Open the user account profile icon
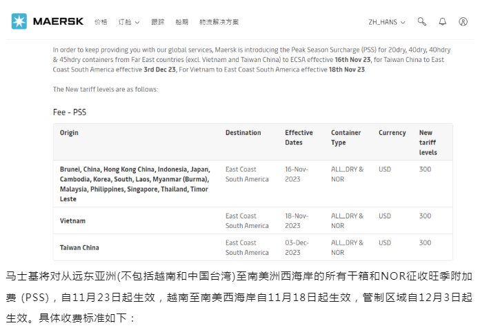 point(463,21)
